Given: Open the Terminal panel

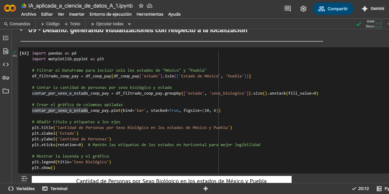Looking at the screenshot, I should (55, 189).
